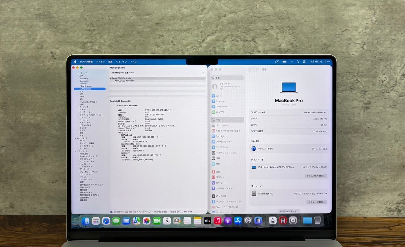
Task: Click コンピュータ名 row value
Action: tap(316, 112)
